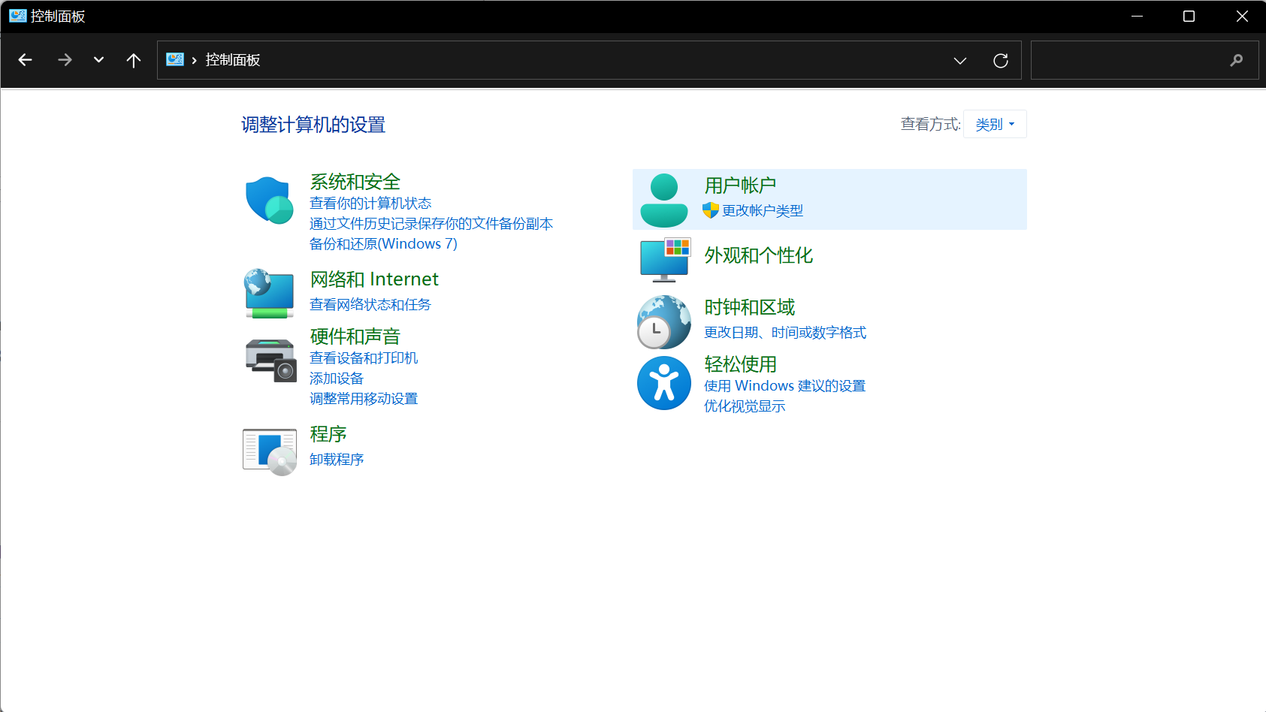Open Network and Internet globe icon
This screenshot has width=1266, height=712.
[269, 293]
